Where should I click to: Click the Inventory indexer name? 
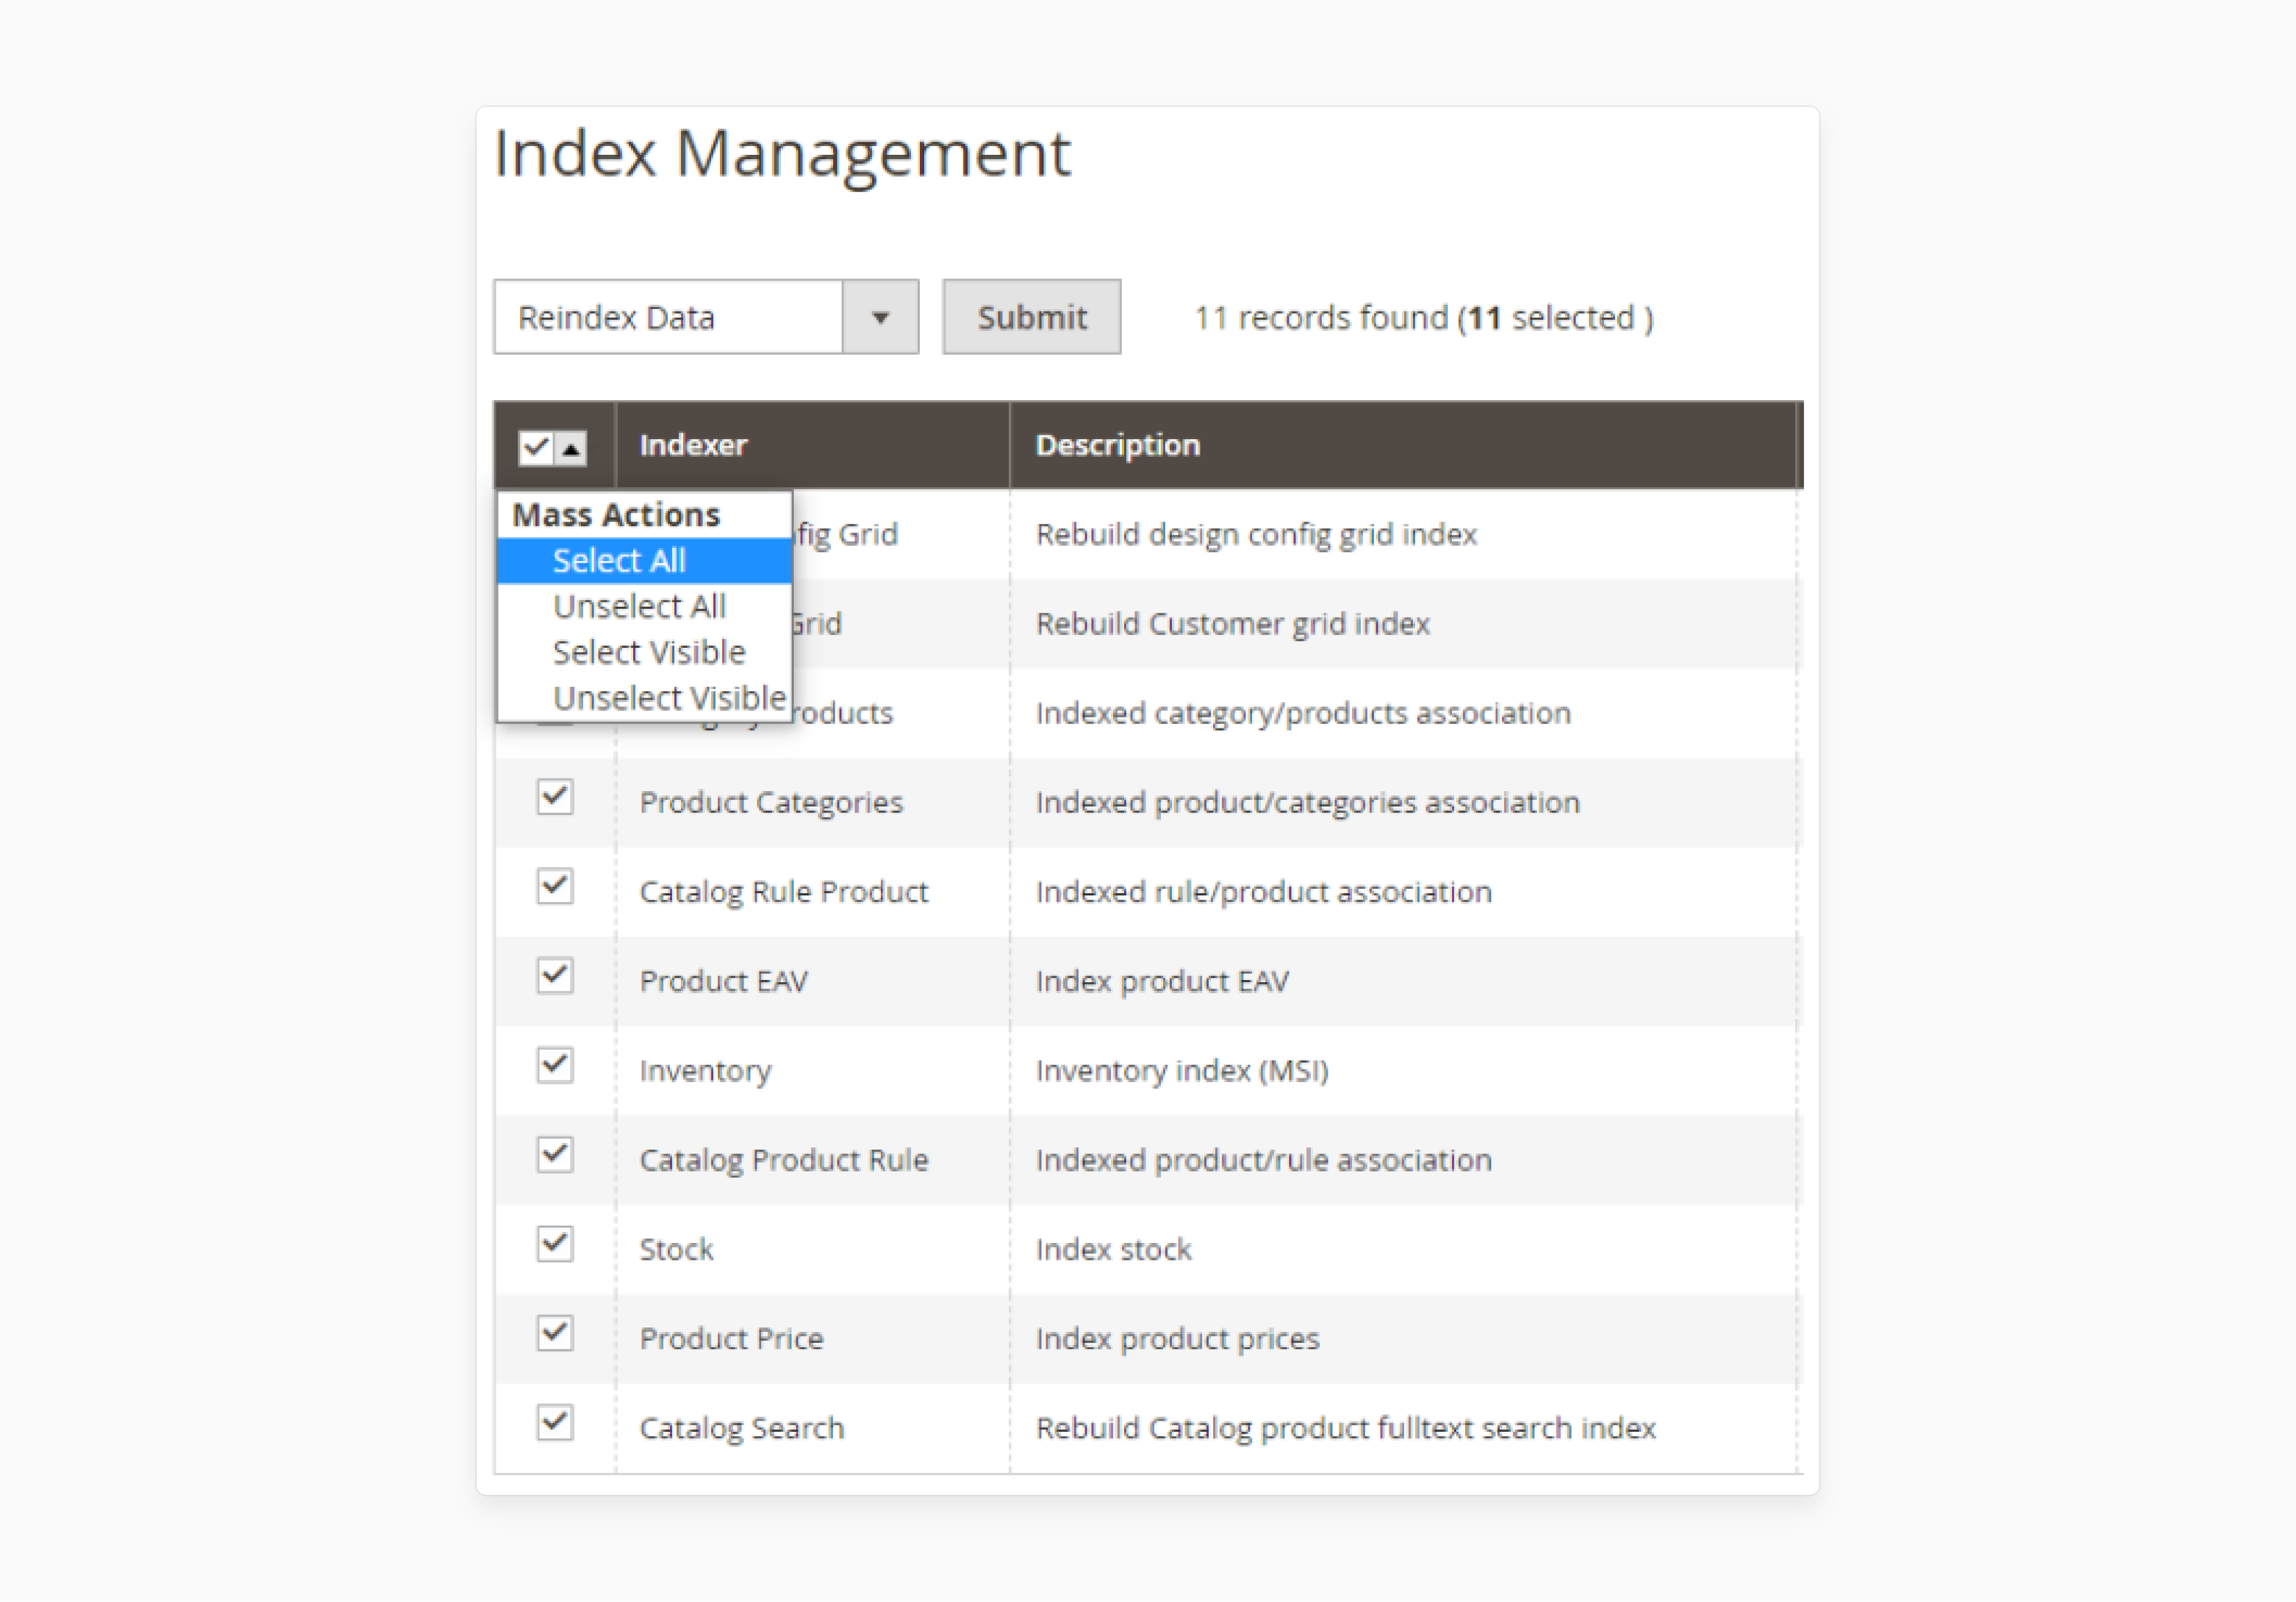[x=706, y=1071]
